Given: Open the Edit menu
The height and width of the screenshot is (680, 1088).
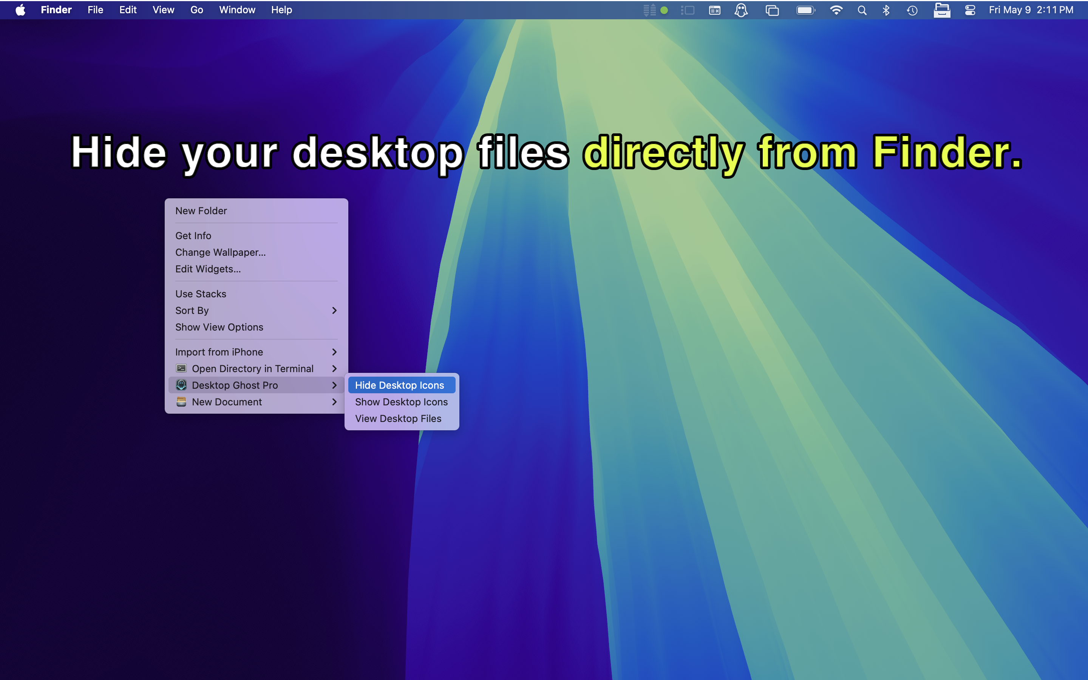Looking at the screenshot, I should click(x=128, y=10).
